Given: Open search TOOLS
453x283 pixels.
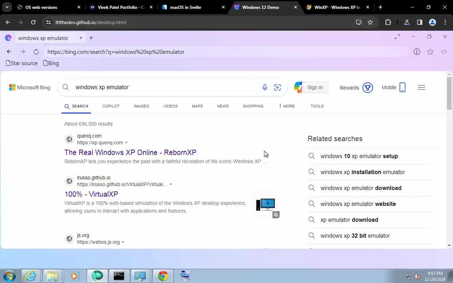Looking at the screenshot, I should pyautogui.click(x=317, y=106).
